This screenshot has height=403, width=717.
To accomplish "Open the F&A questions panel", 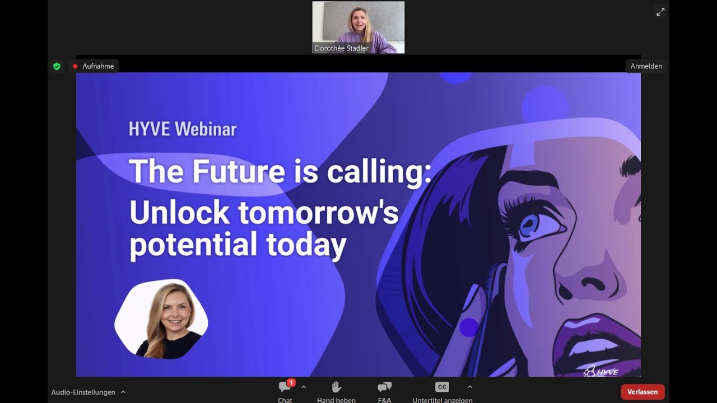I will [384, 391].
